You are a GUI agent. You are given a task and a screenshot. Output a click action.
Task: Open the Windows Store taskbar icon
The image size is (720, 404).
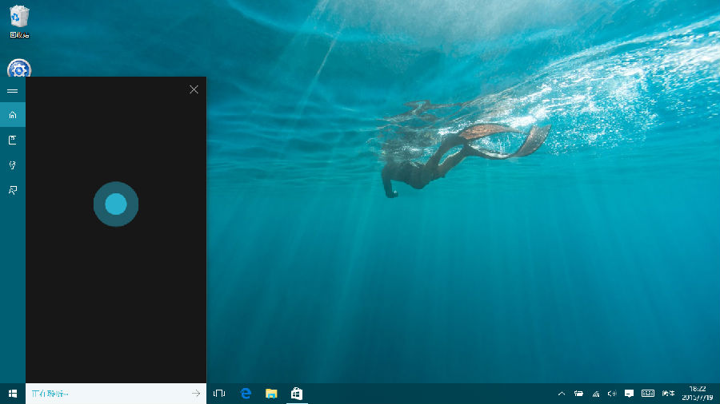pyautogui.click(x=297, y=394)
